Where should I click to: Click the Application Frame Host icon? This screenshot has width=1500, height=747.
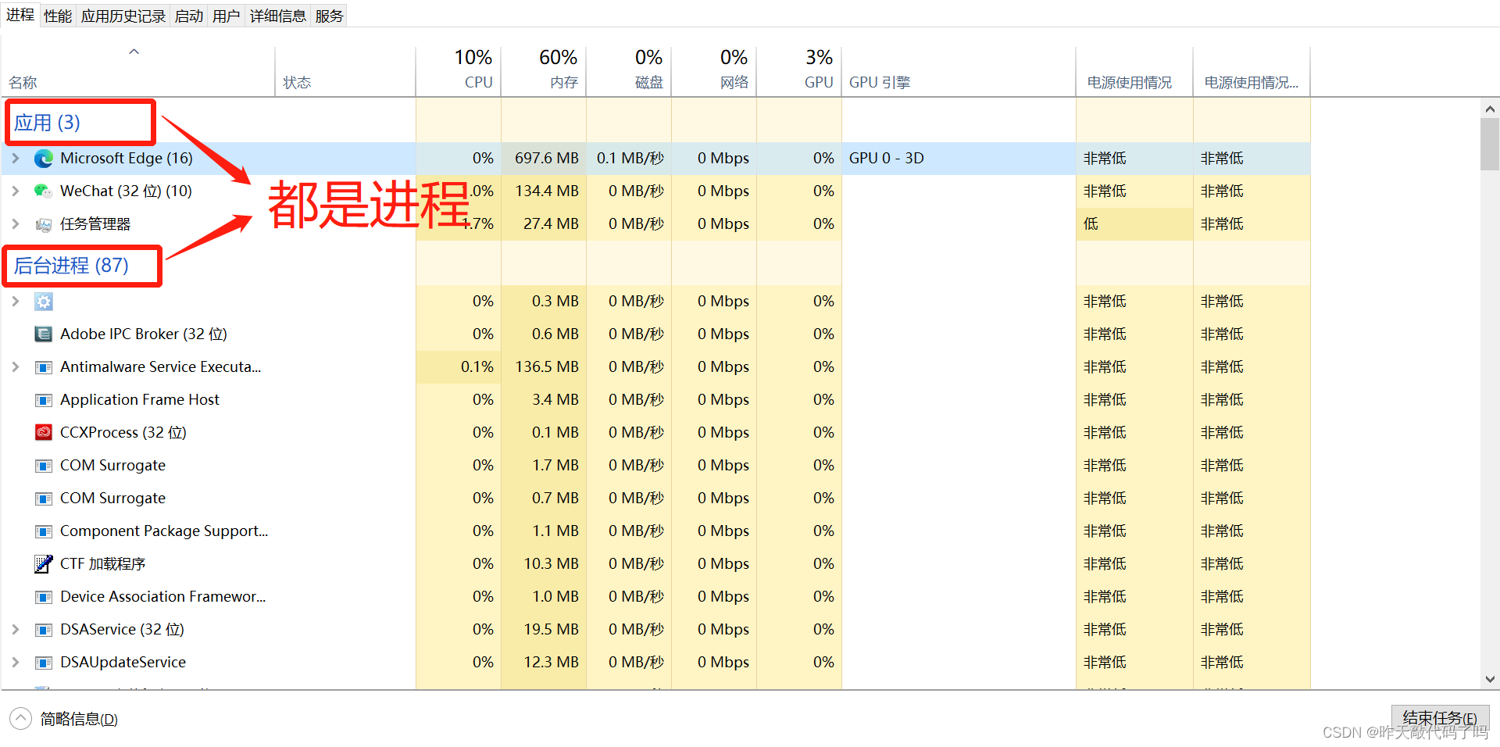[44, 399]
